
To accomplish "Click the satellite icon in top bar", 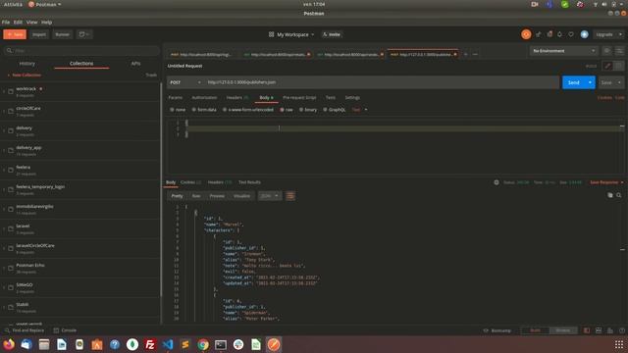I will click(x=539, y=34).
